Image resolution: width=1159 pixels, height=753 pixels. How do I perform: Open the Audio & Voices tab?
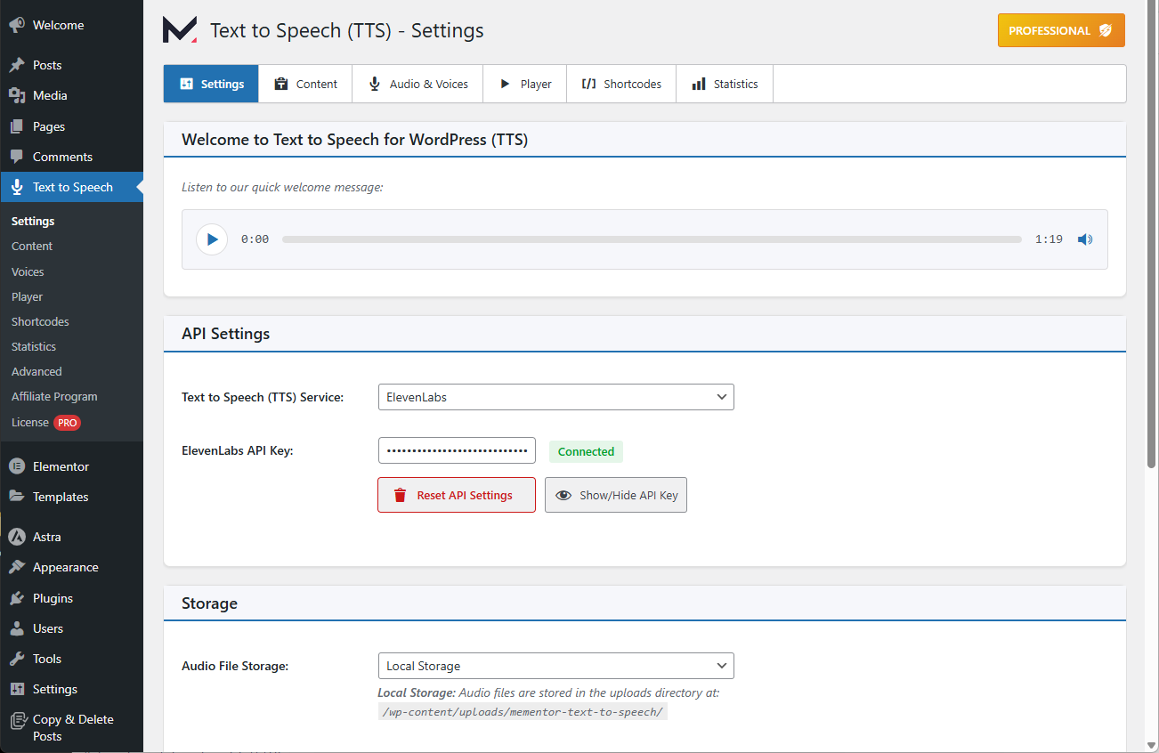coord(417,84)
